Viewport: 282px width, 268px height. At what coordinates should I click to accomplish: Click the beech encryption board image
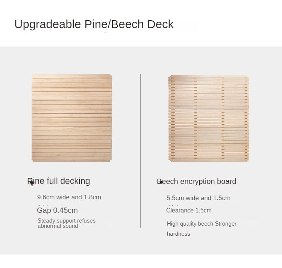point(209,118)
